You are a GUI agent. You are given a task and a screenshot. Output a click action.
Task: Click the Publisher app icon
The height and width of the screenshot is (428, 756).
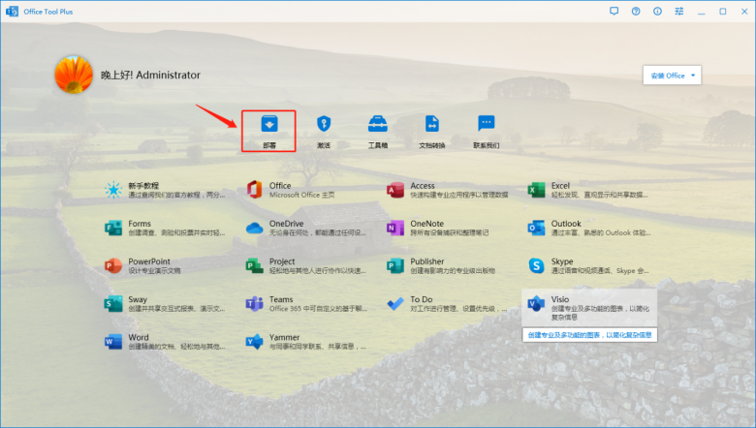pos(395,265)
